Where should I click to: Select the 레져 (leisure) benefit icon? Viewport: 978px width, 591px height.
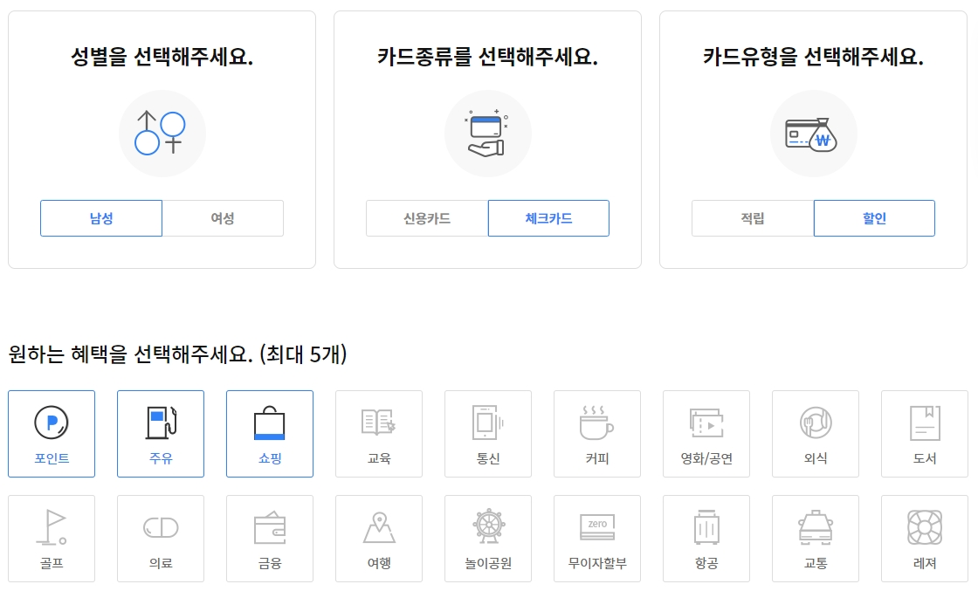pyautogui.click(x=925, y=538)
